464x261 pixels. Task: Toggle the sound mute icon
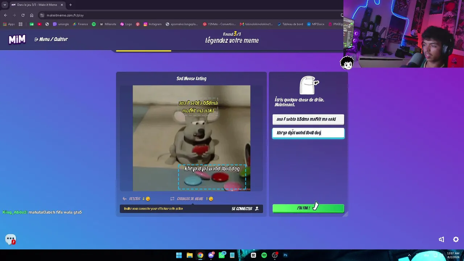(441, 240)
